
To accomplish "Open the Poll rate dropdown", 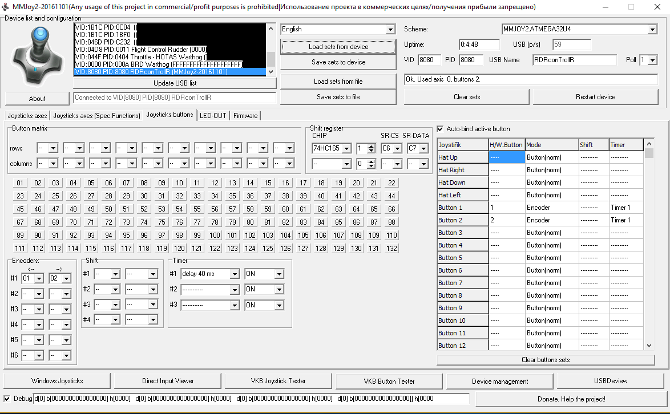I will tap(652, 60).
